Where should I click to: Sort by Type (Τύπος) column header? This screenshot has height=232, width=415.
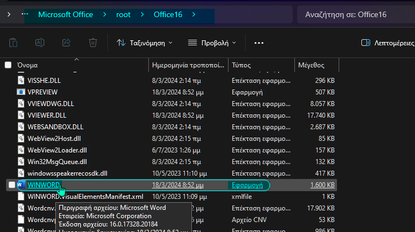(x=241, y=65)
